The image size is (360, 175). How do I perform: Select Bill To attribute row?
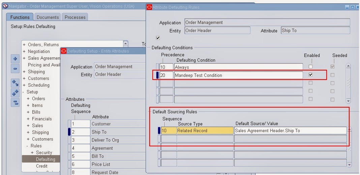tap(118, 156)
